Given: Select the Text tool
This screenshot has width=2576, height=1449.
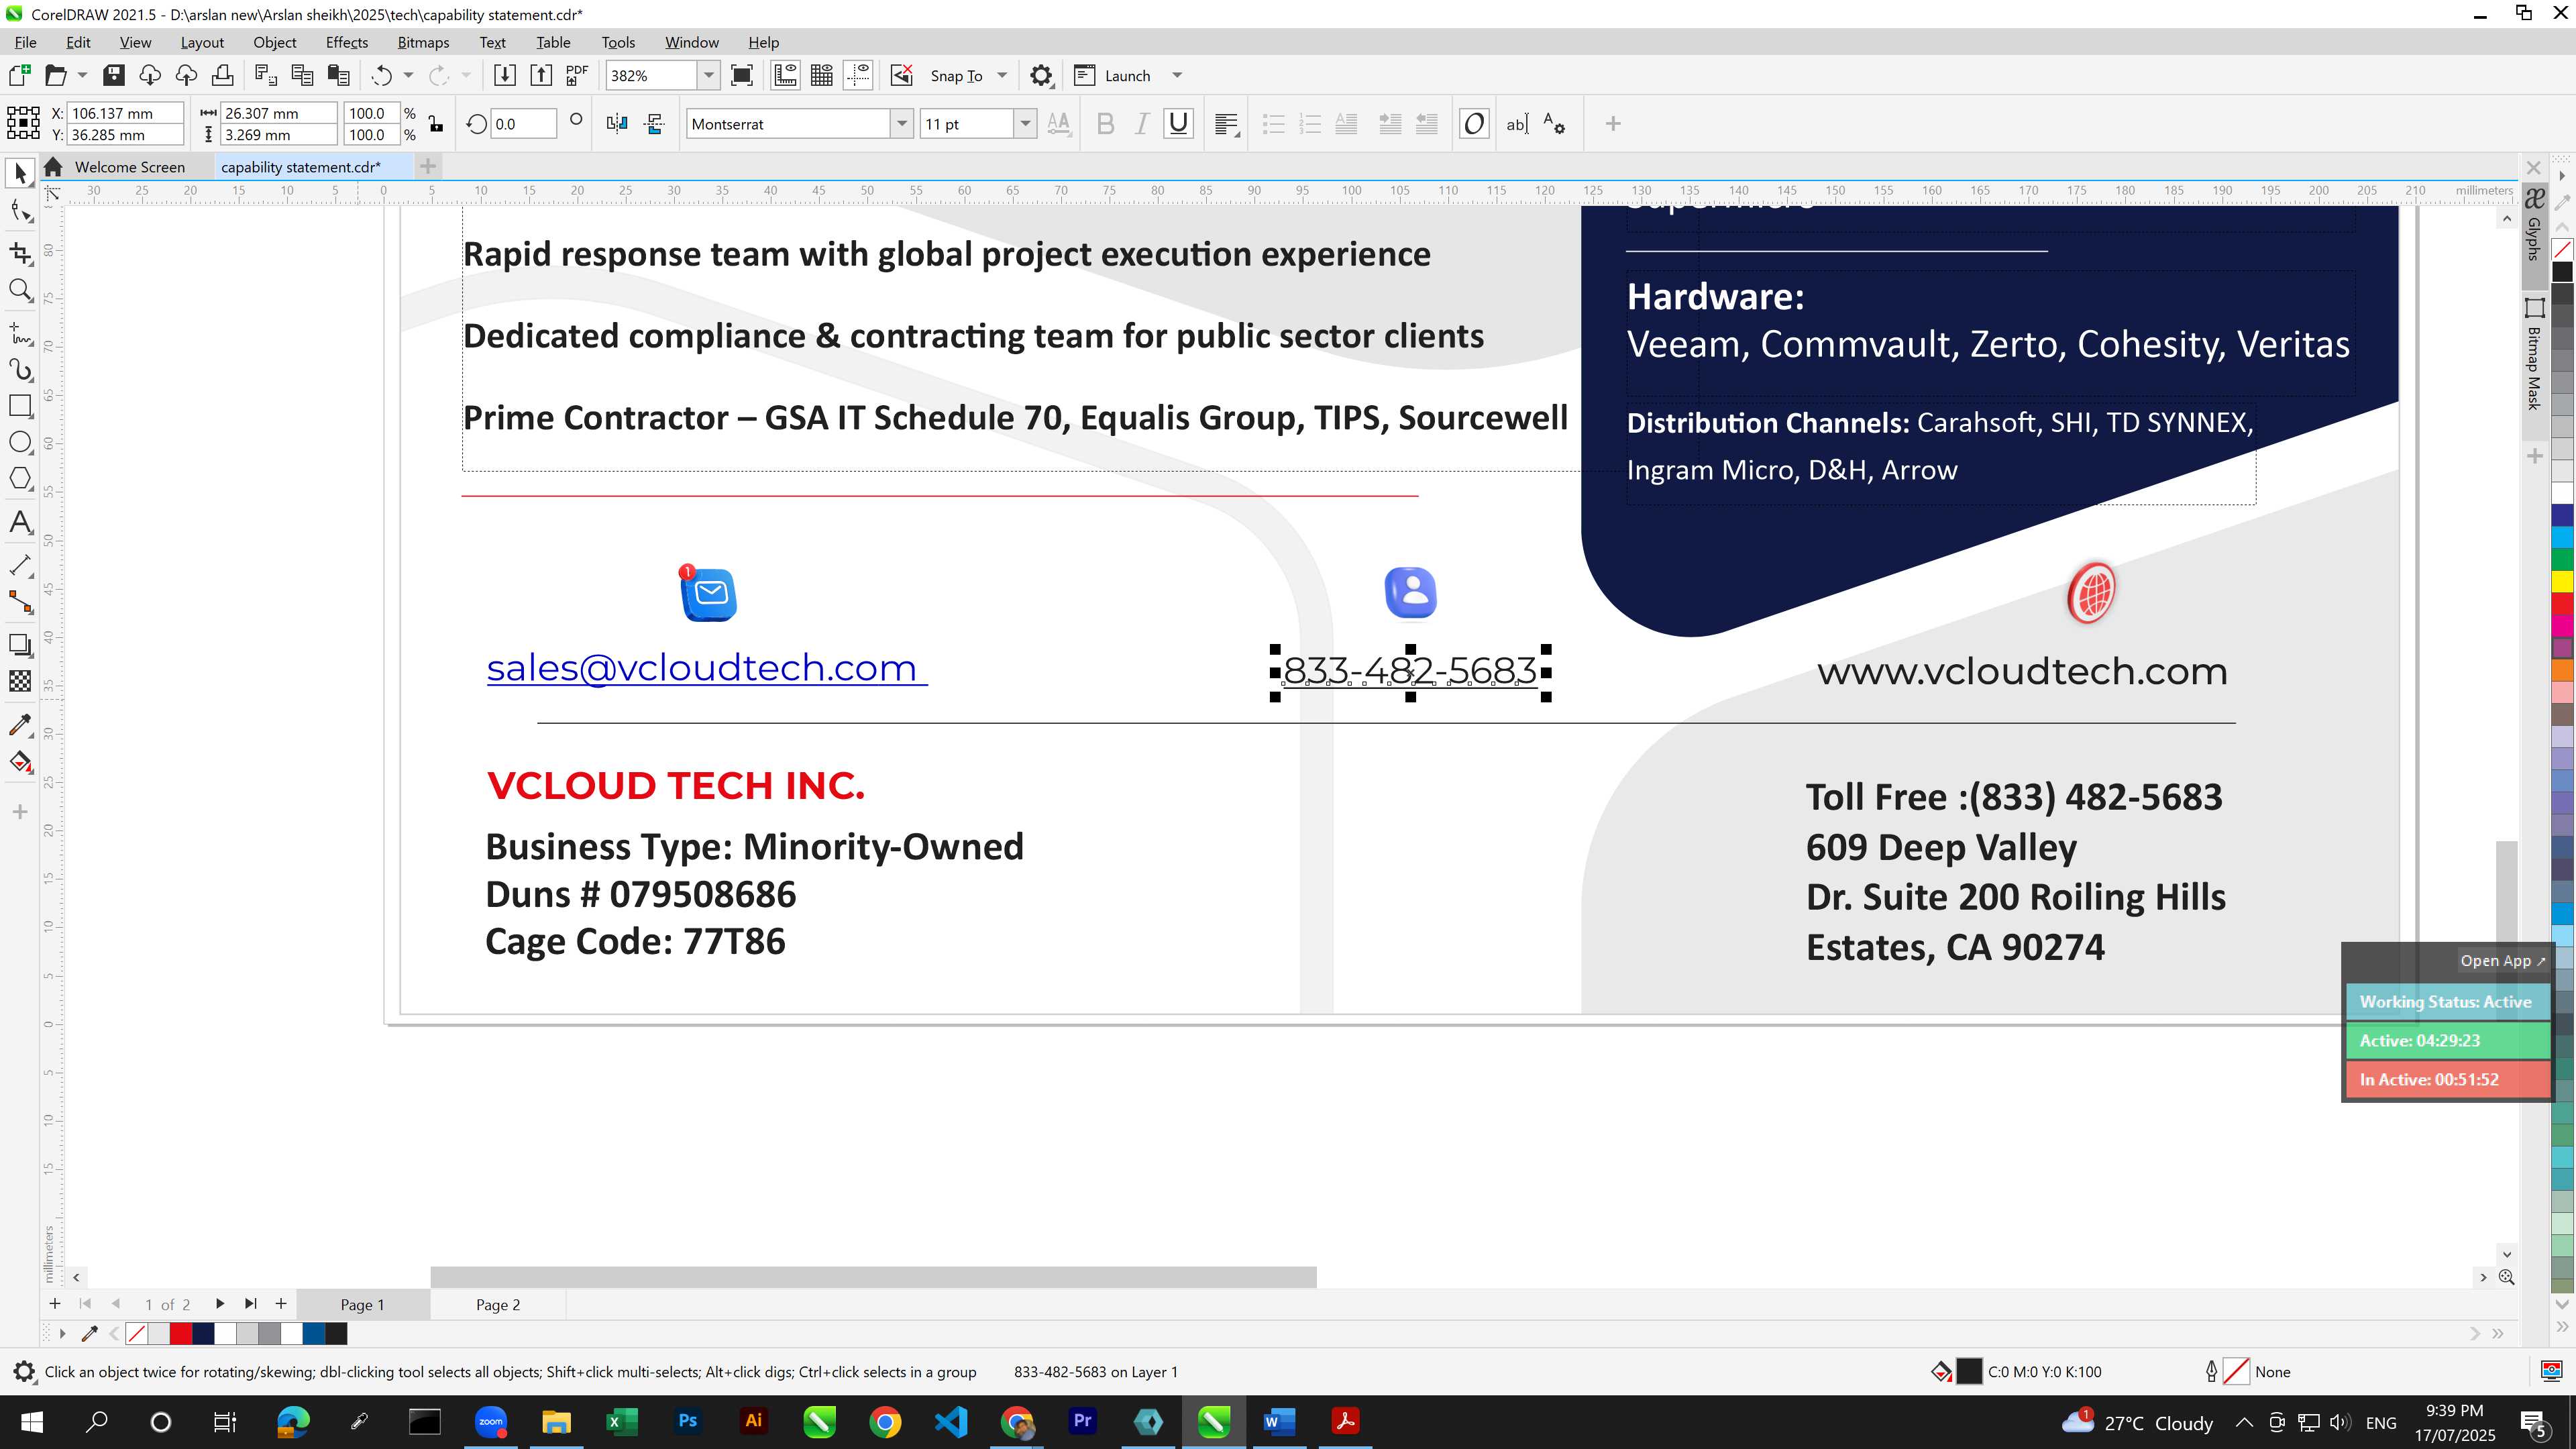Looking at the screenshot, I should point(20,522).
